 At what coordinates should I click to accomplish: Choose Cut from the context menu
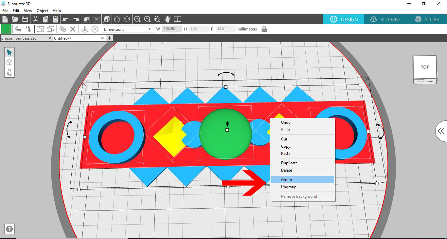point(302,139)
